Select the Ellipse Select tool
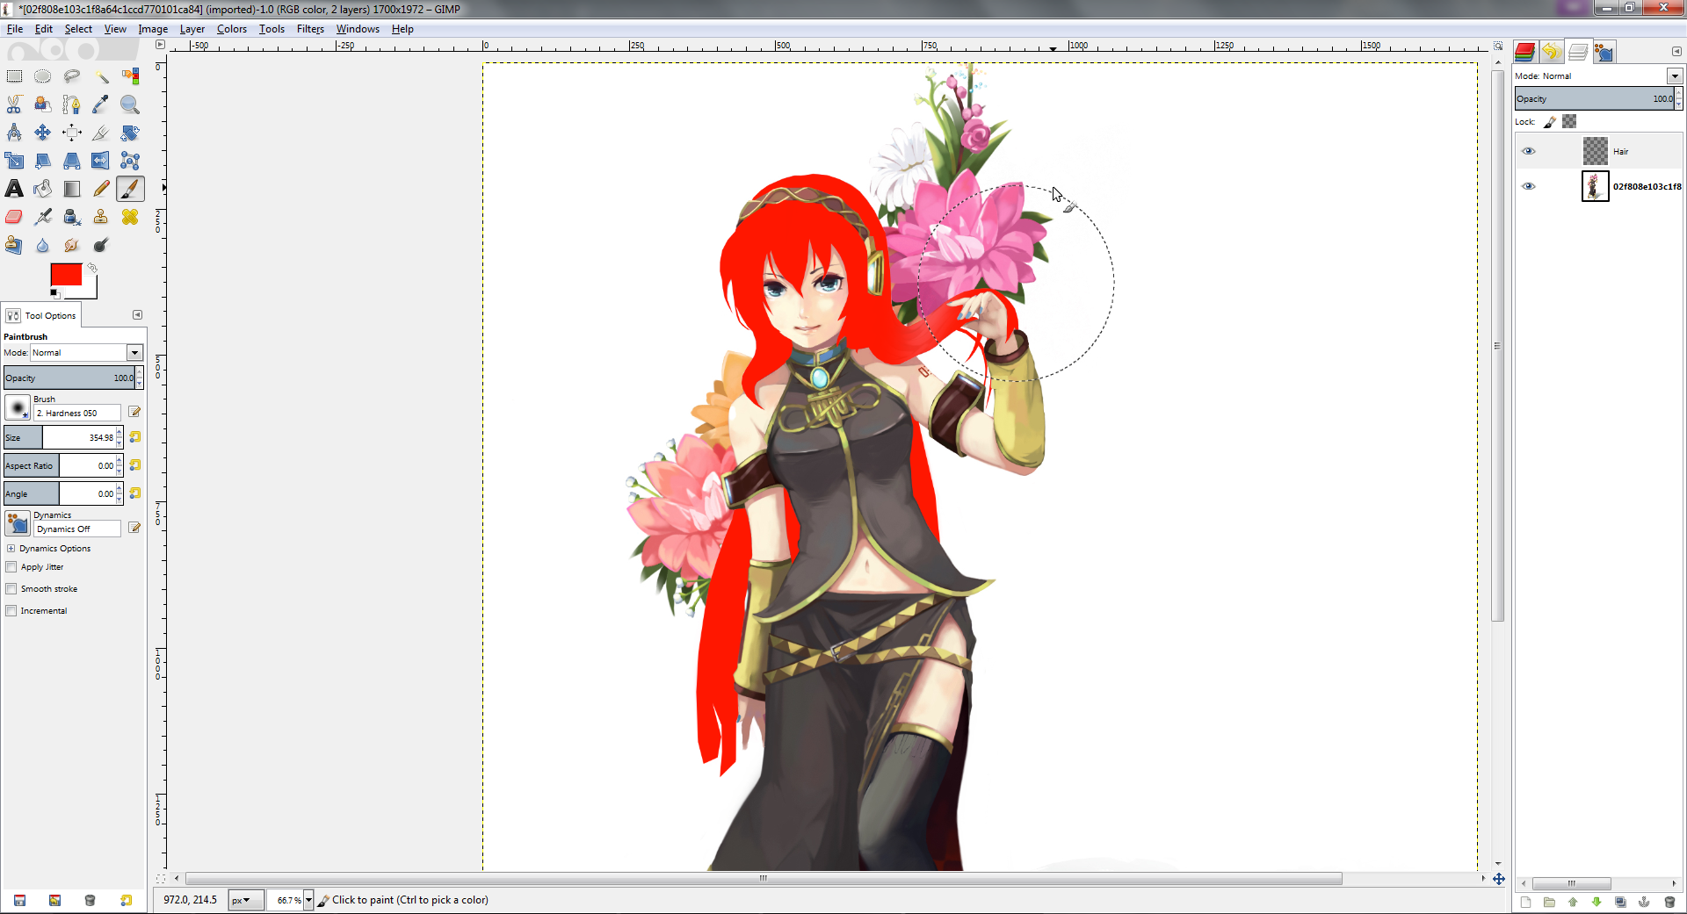The height and width of the screenshot is (914, 1687). pyautogui.click(x=43, y=76)
